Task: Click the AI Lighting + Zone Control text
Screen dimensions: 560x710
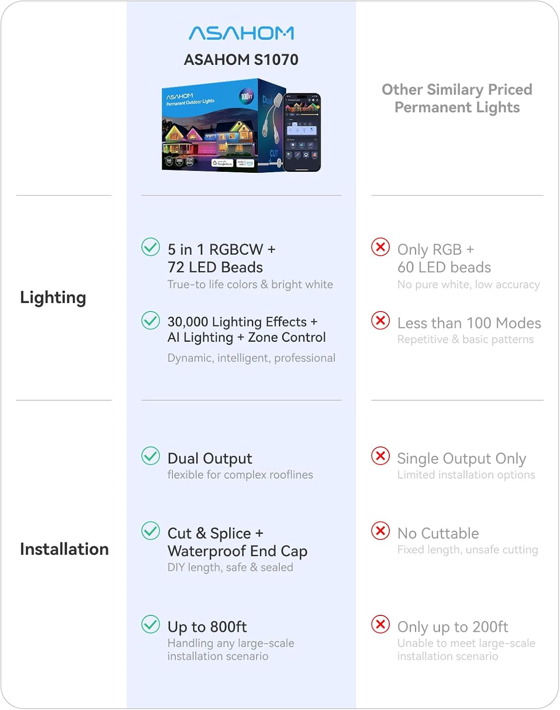Action: coord(246,337)
